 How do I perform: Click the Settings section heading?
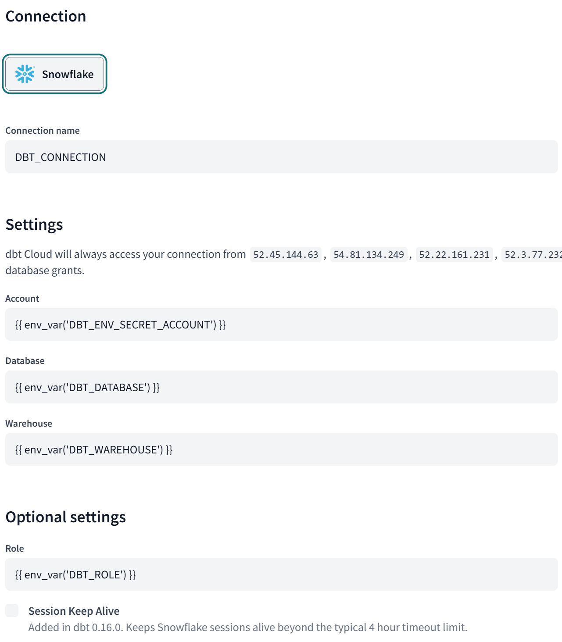[34, 225]
